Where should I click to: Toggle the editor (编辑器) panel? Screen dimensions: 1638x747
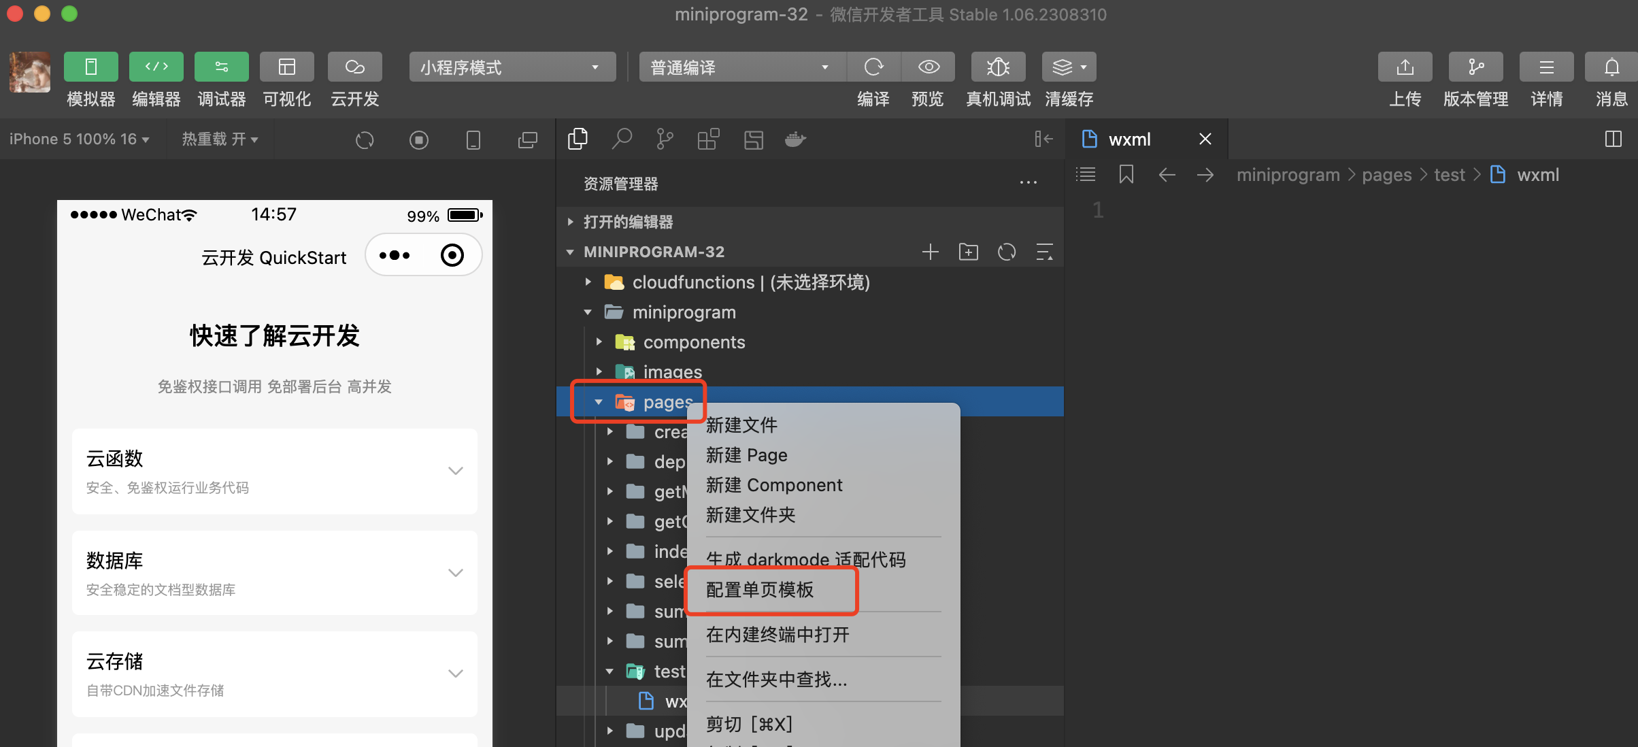pos(156,67)
